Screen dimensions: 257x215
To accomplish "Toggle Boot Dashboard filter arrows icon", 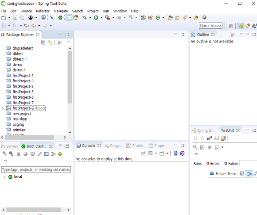I will 53,154.
